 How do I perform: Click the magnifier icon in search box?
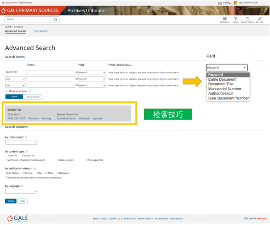click(56, 20)
